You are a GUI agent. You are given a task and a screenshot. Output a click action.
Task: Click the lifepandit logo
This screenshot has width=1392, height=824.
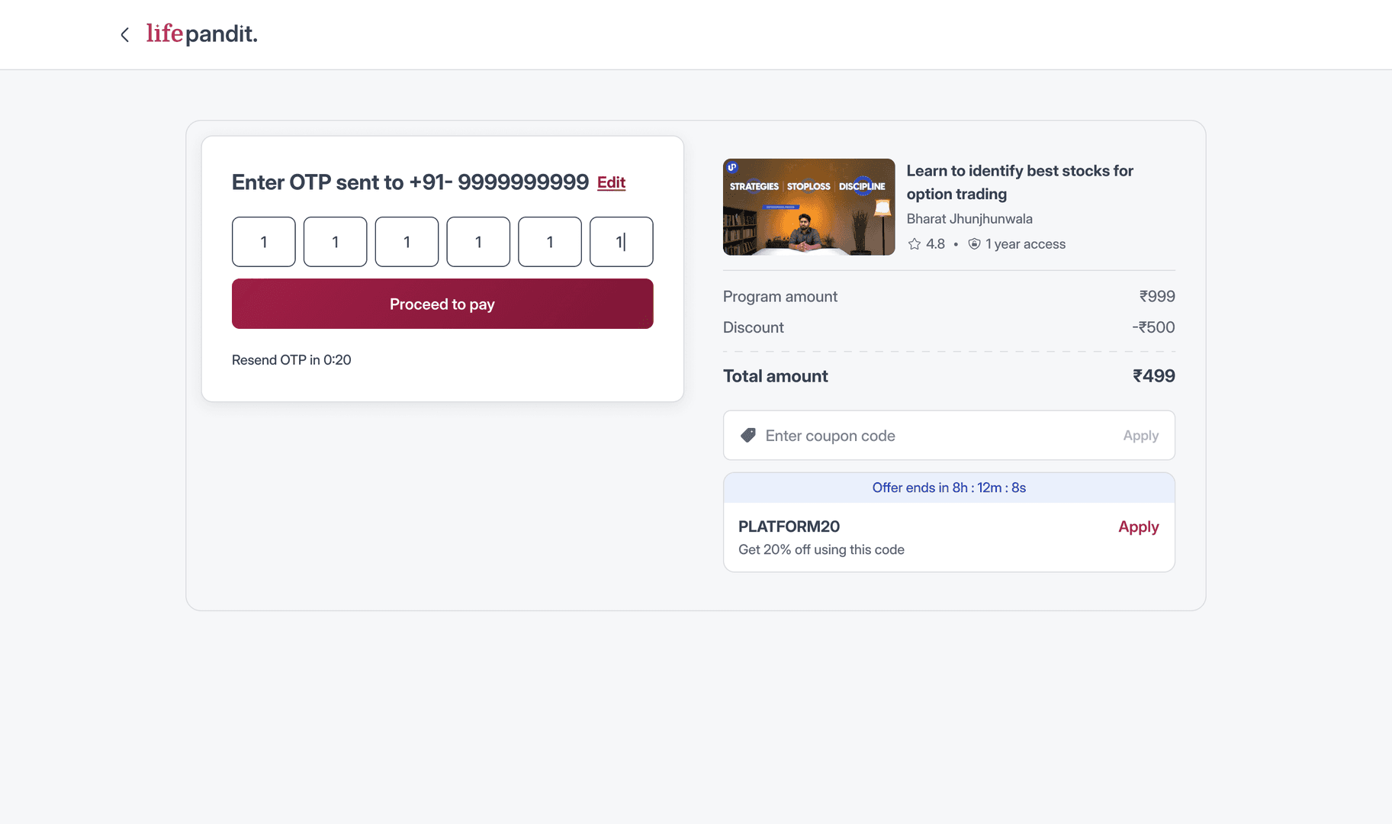click(x=202, y=34)
